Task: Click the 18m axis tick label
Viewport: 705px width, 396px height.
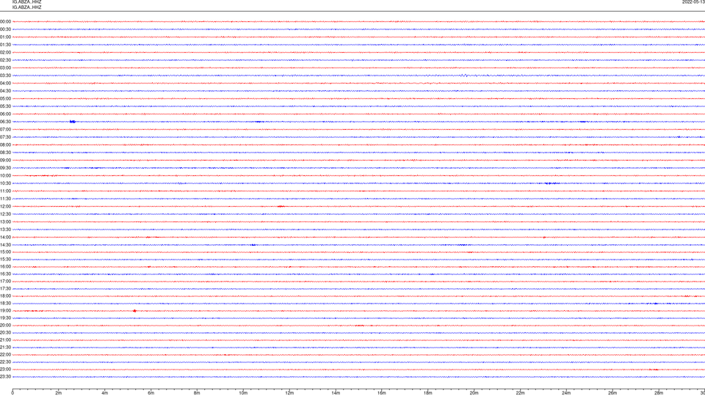Action: click(x=428, y=393)
